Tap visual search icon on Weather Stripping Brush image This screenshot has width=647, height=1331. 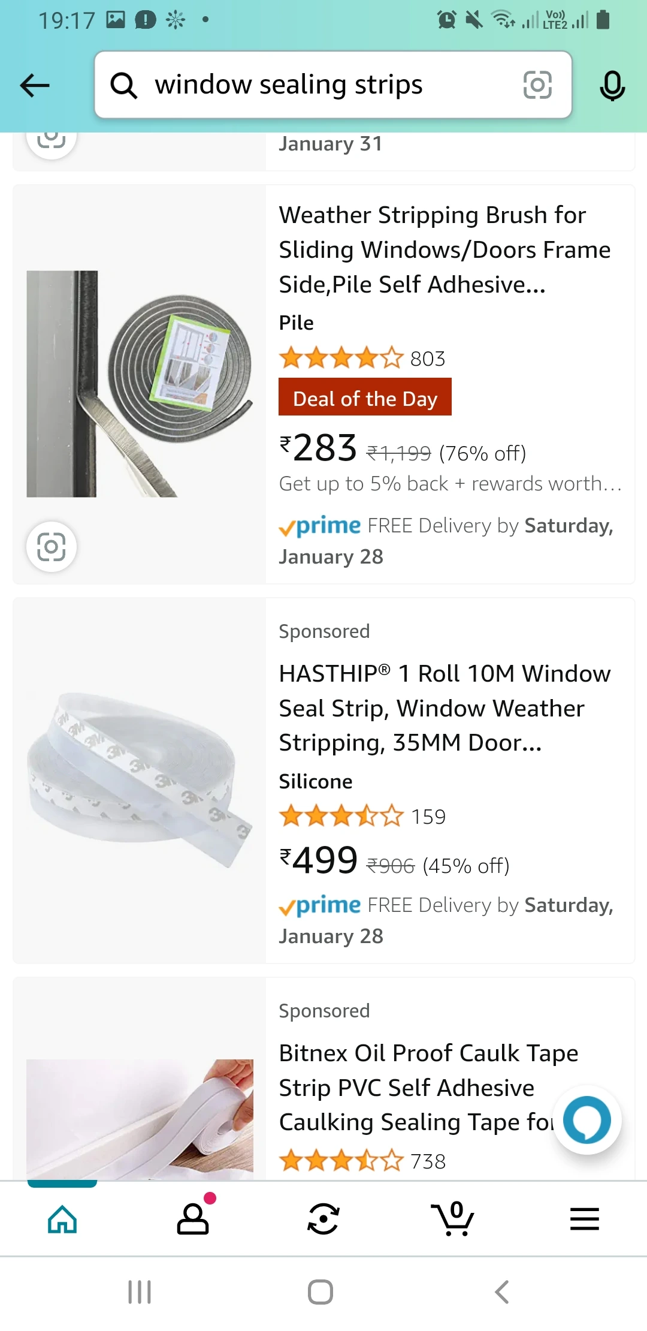(52, 547)
